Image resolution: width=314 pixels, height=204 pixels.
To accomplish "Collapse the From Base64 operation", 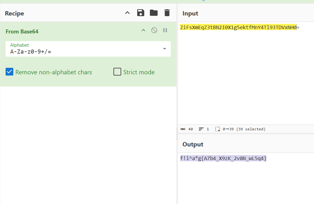I will pos(144,30).
